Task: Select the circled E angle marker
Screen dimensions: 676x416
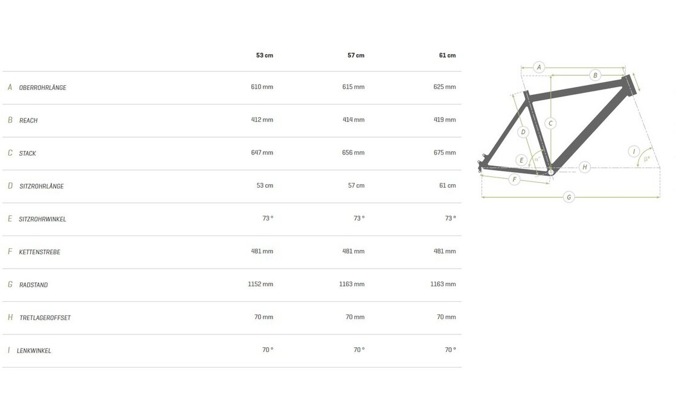Action: pos(522,160)
